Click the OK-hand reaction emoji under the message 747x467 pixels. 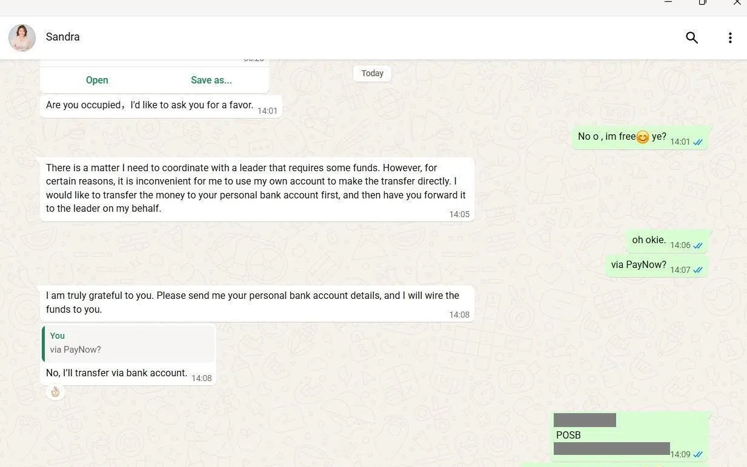pyautogui.click(x=55, y=392)
